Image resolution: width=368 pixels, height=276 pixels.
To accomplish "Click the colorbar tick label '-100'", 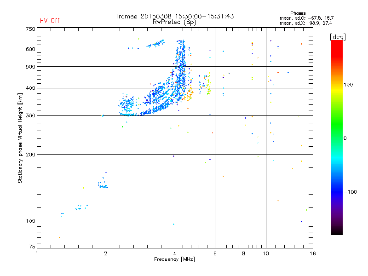I will pos(350,192).
